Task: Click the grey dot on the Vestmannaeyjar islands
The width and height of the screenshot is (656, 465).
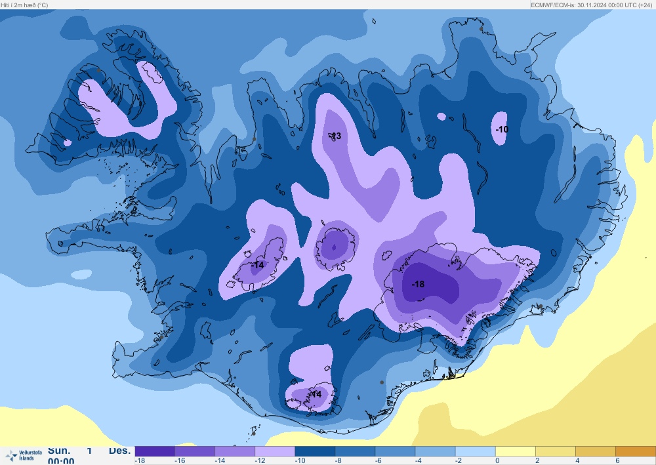Action: (x=253, y=434)
